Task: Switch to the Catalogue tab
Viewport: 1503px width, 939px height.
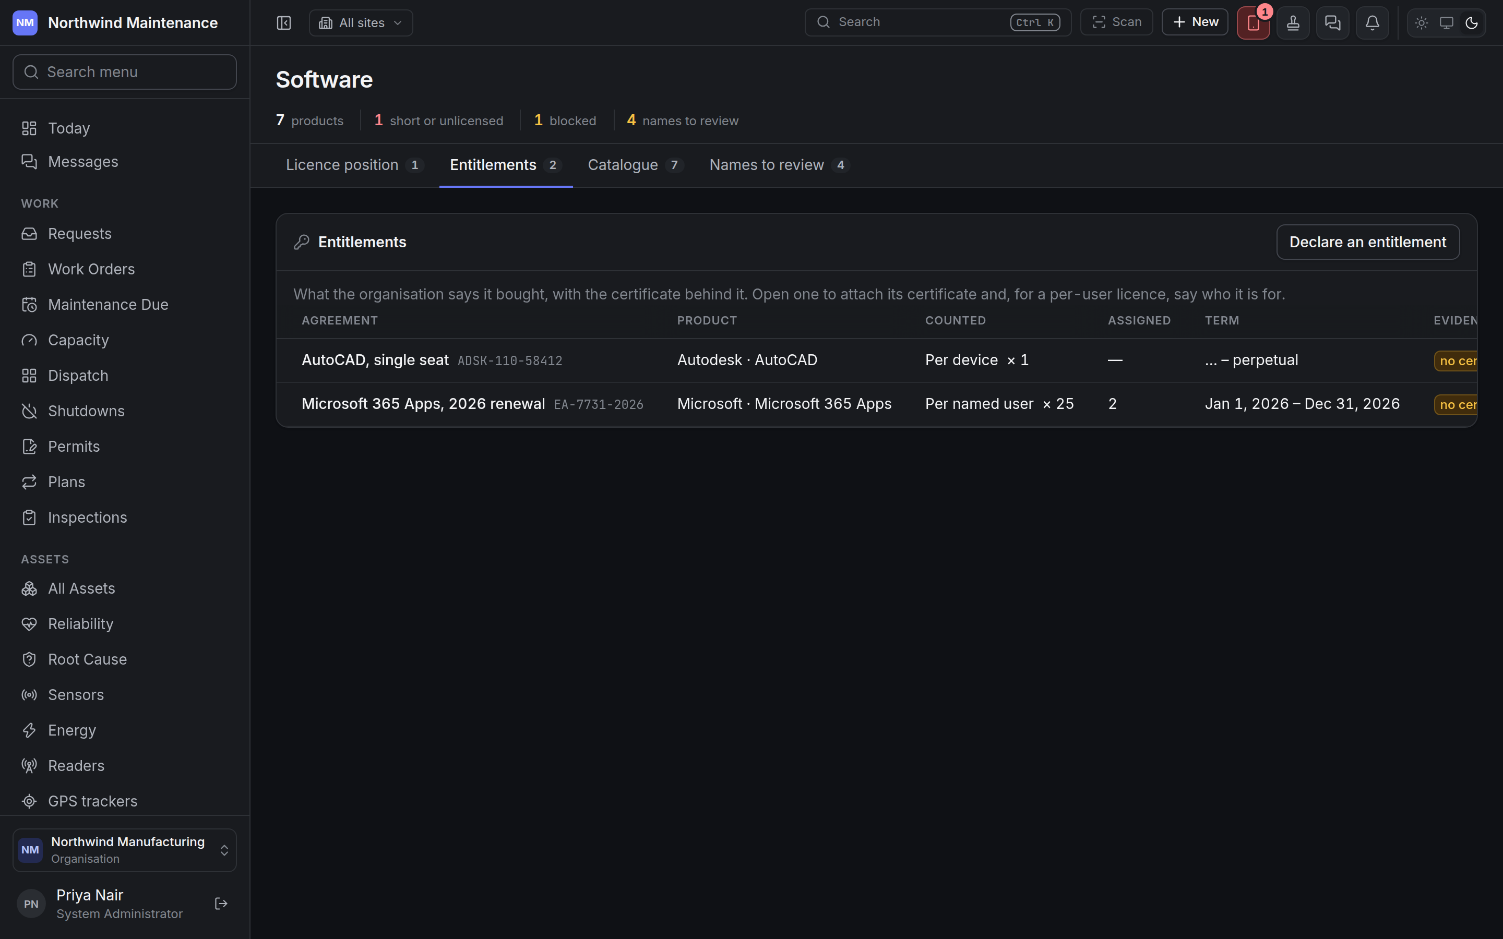Action: (x=635, y=165)
